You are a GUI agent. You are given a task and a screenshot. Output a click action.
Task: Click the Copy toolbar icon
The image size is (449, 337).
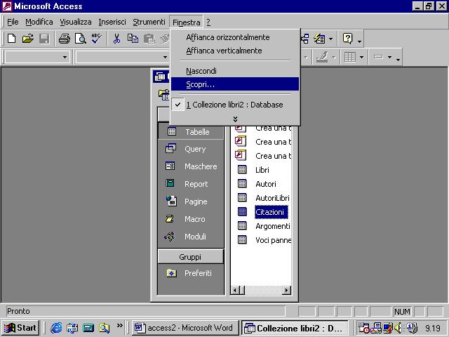point(133,39)
